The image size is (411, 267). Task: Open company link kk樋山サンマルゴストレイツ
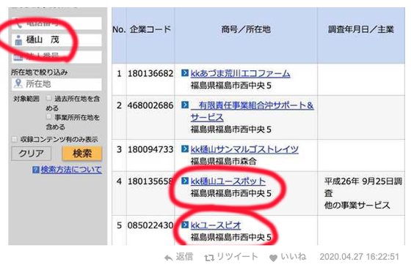click(244, 149)
